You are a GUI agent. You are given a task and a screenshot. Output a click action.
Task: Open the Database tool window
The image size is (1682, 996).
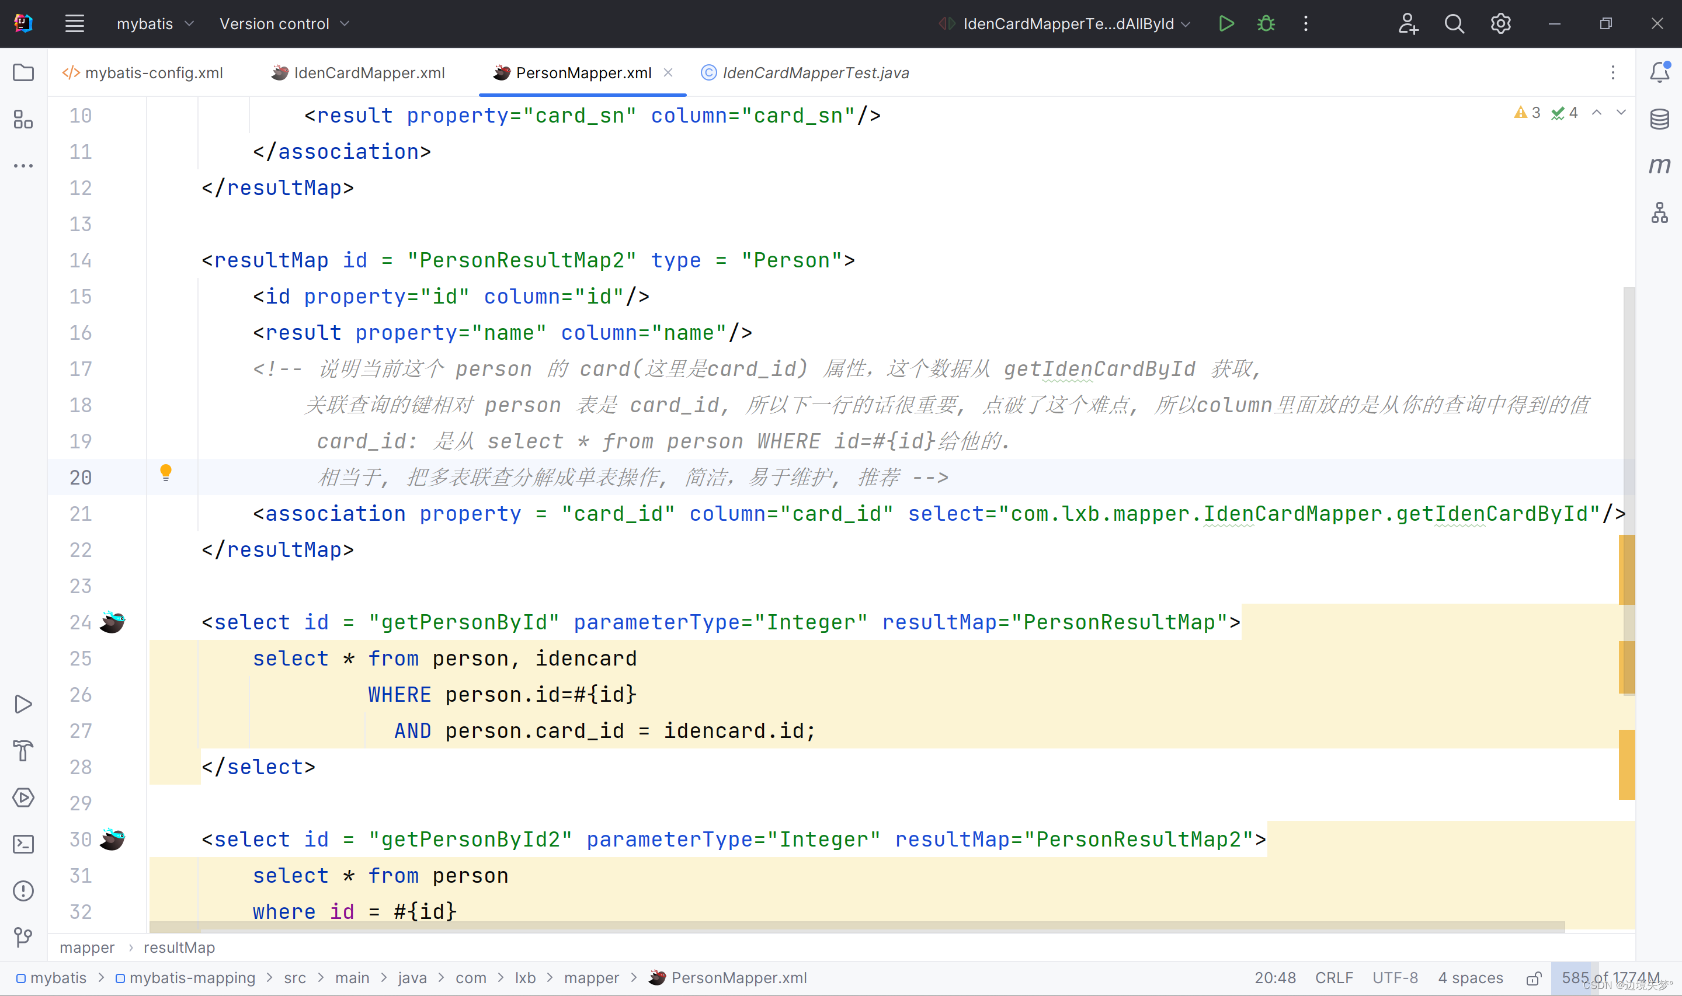[x=1660, y=119]
